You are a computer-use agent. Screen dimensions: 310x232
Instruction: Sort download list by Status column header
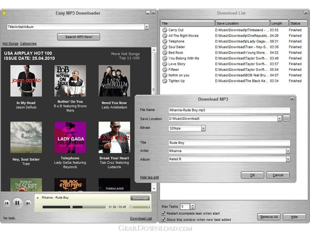[298, 23]
